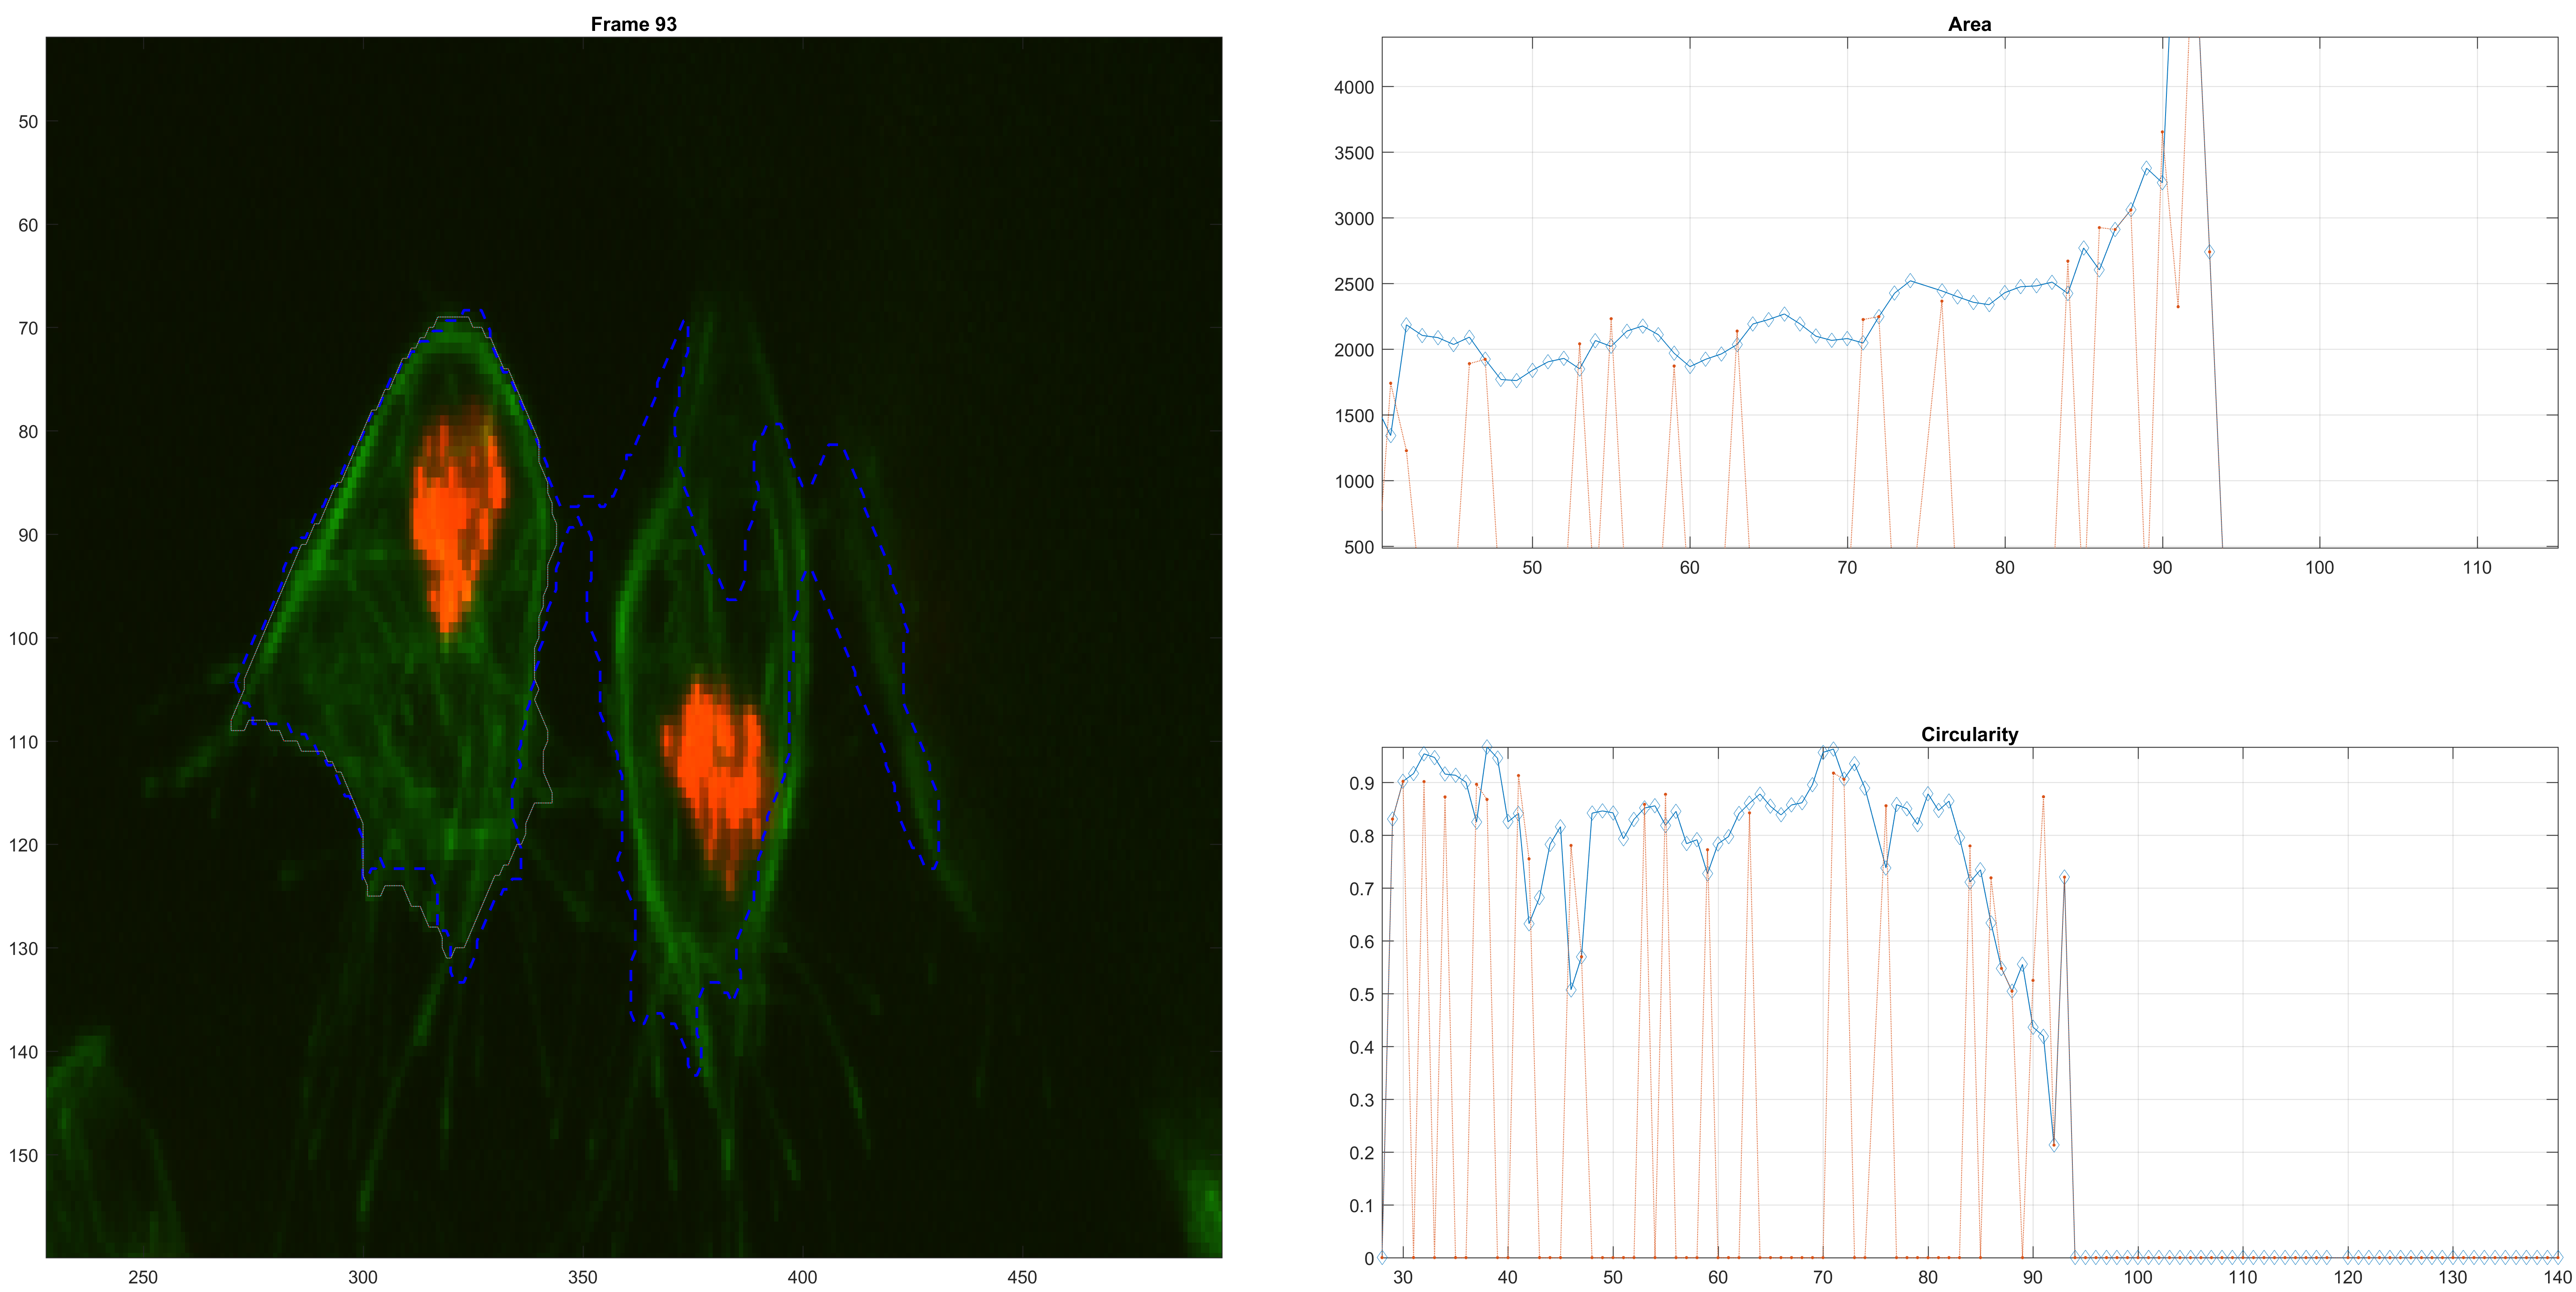Click the 0.5 tick on Circularity y-axis
Viewport: 2576px width, 1292px height.
pyautogui.click(x=1362, y=995)
